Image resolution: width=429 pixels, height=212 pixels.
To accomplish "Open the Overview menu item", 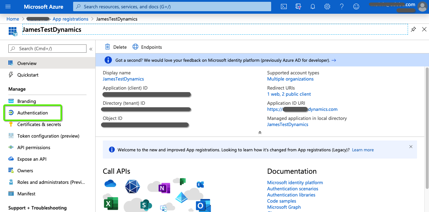I will [47, 63].
